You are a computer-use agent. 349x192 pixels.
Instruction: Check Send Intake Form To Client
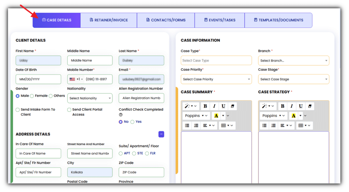click(18, 110)
